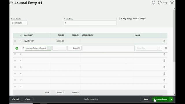185x104 pixels.
Task: Click the Credits field showing 4,000.00
Action: click(x=75, y=48)
